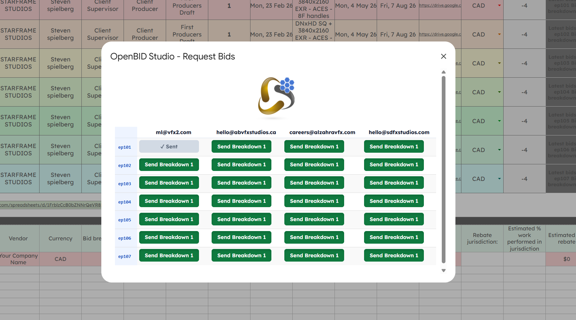Open the CAD currency dropdown in ep101 row

coord(499,6)
